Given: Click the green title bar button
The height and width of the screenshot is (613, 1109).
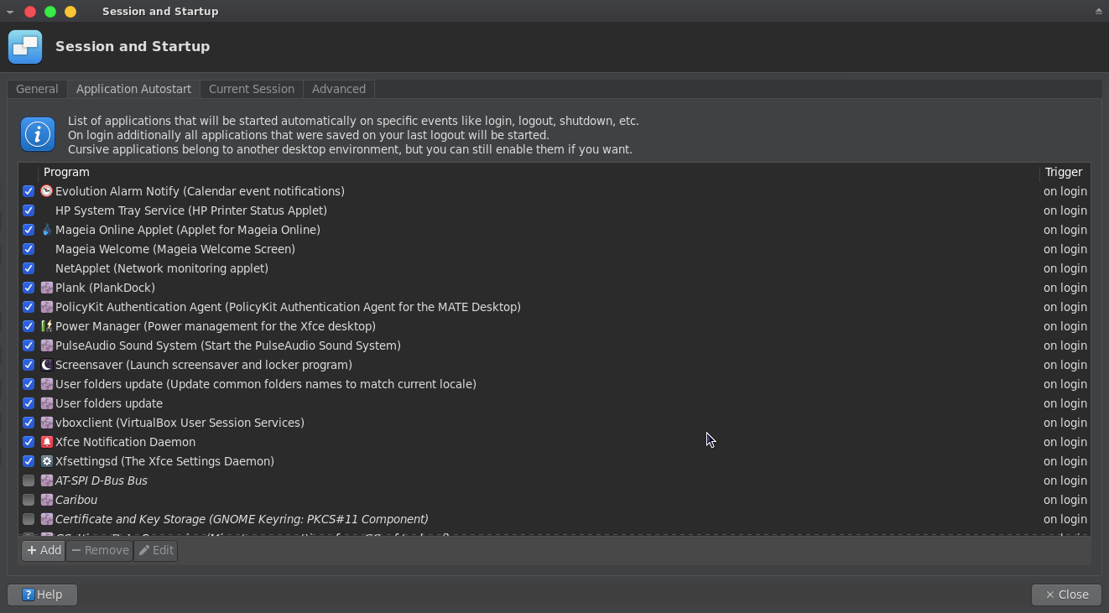Looking at the screenshot, I should coord(50,12).
